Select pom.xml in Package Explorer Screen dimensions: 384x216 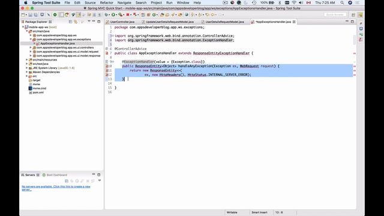[38, 92]
